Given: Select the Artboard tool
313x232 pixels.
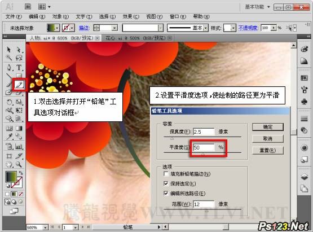Looking at the screenshot, I should pyautogui.click(x=9, y=156).
